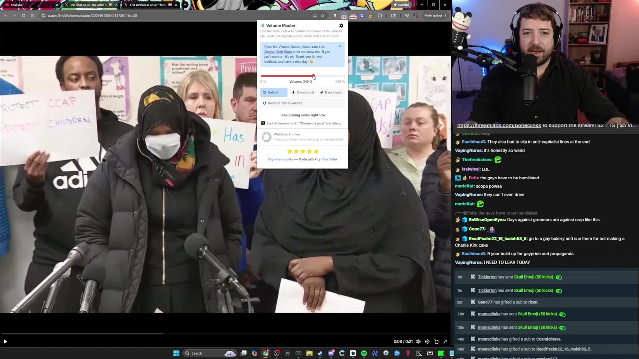This screenshot has height=359, width=639.
Task: Open Google Chrome from the taskbar
Action: (265, 353)
